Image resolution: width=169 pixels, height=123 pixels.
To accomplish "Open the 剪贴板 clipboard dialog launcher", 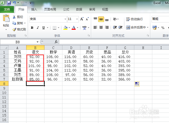I will coord(25,35).
